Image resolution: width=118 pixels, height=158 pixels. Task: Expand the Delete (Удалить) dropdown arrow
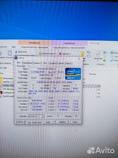click(x=71, y=54)
